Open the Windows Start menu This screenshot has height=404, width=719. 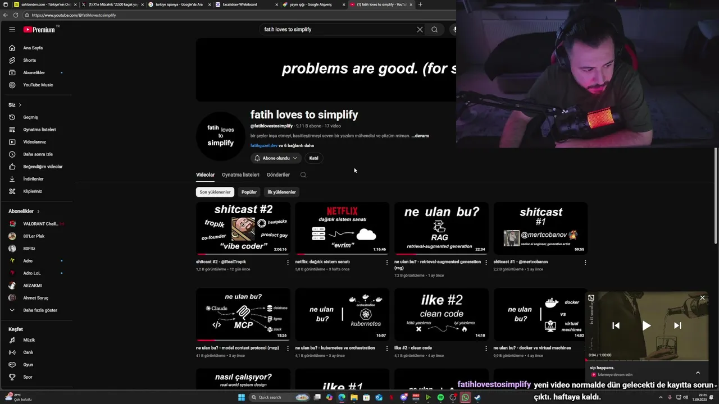point(242,397)
